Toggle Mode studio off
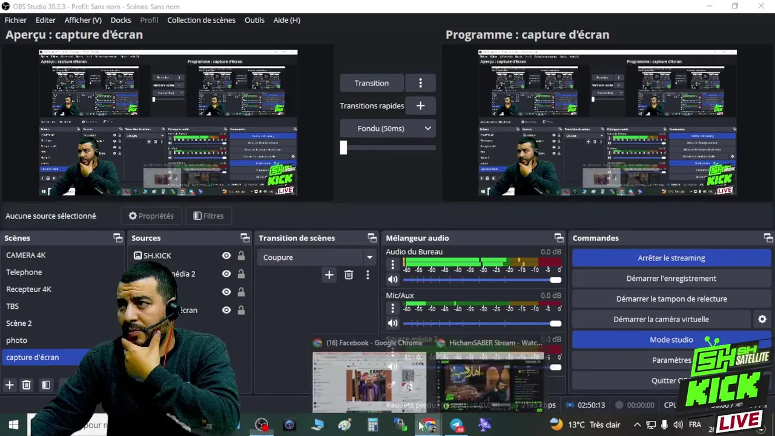The height and width of the screenshot is (436, 775). [671, 340]
